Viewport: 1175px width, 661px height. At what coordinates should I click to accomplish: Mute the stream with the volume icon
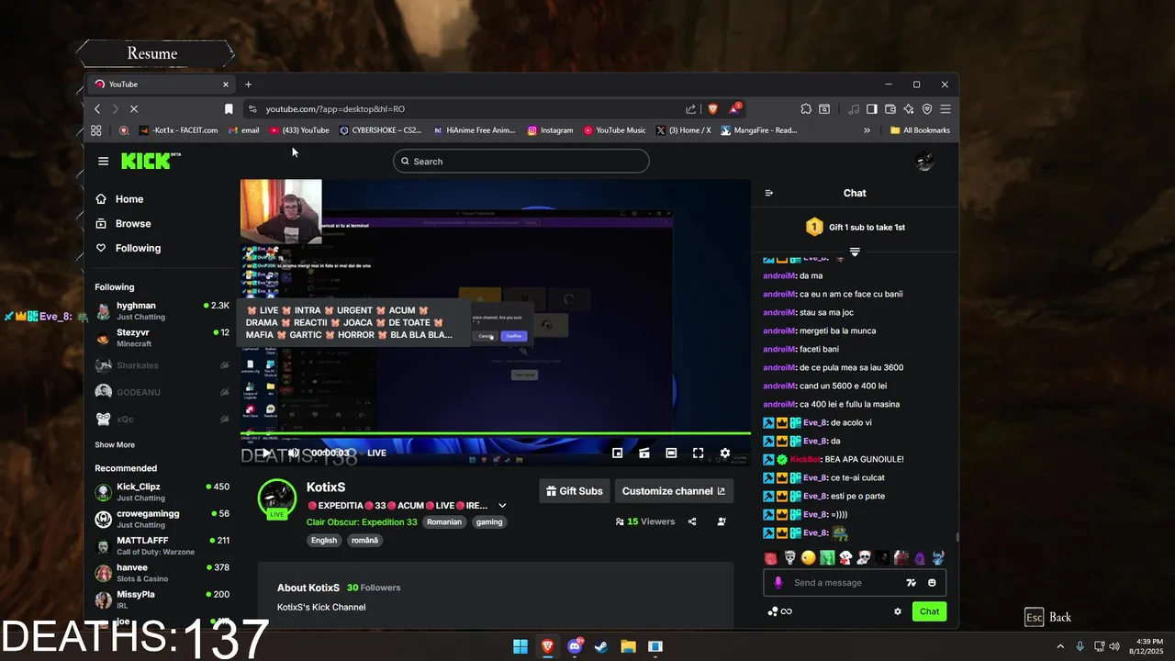tap(294, 453)
